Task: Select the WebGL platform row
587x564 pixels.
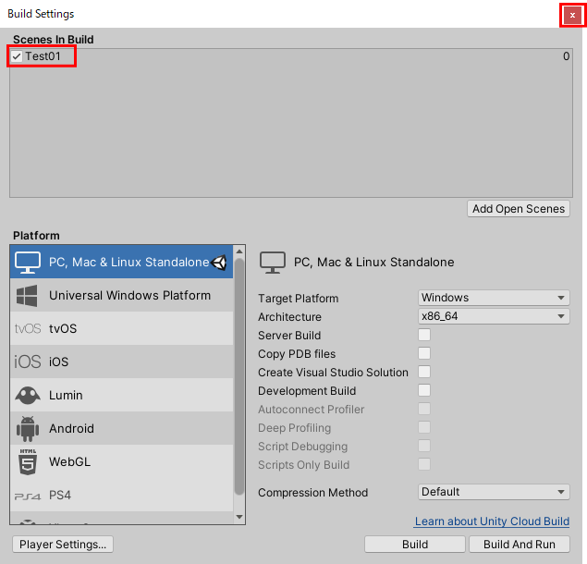Action: point(122,461)
